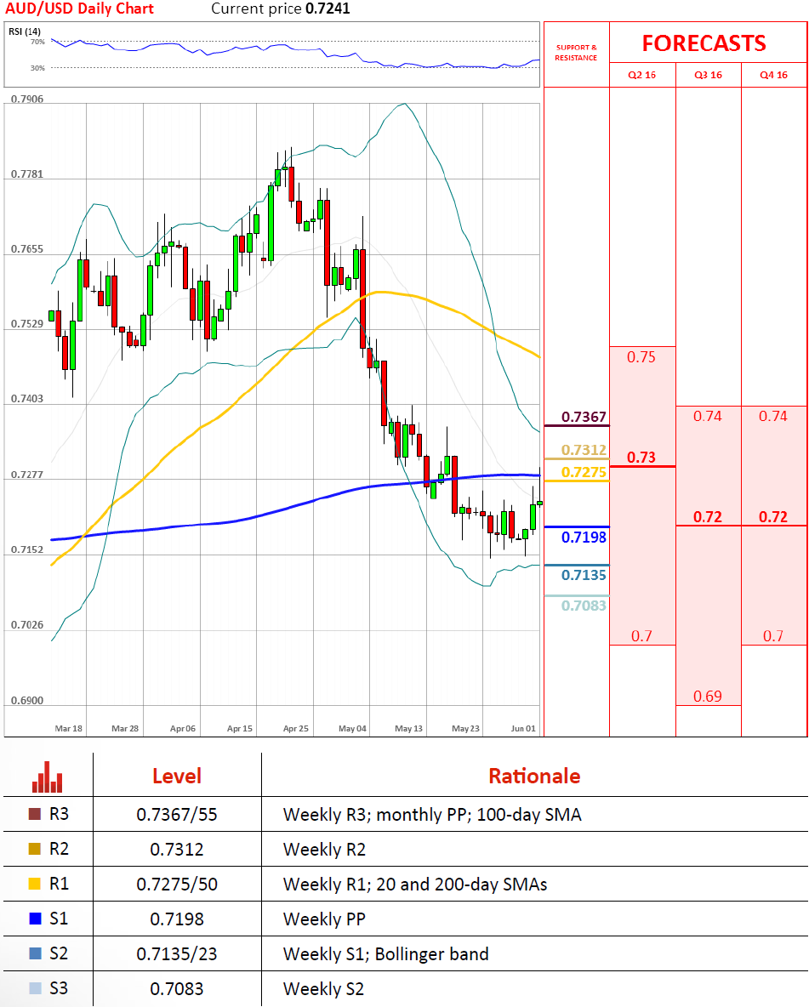
Task: Click the S1 blue color swatch
Action: point(35,919)
